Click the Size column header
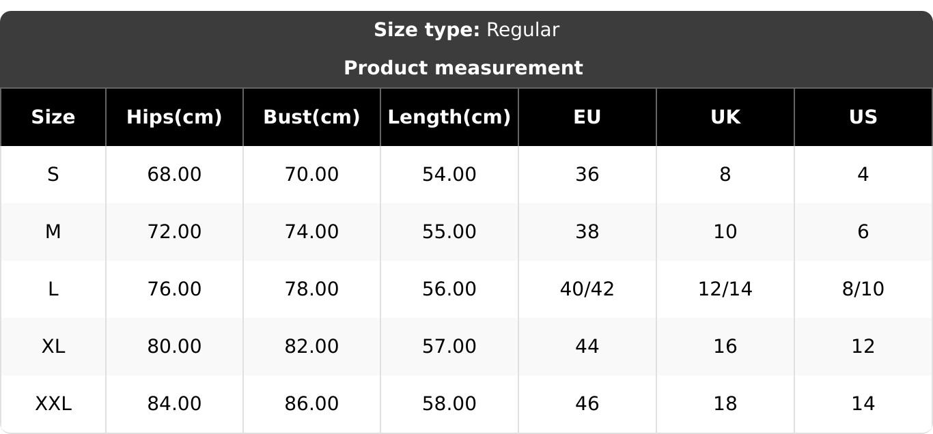This screenshot has height=434, width=933. point(53,117)
